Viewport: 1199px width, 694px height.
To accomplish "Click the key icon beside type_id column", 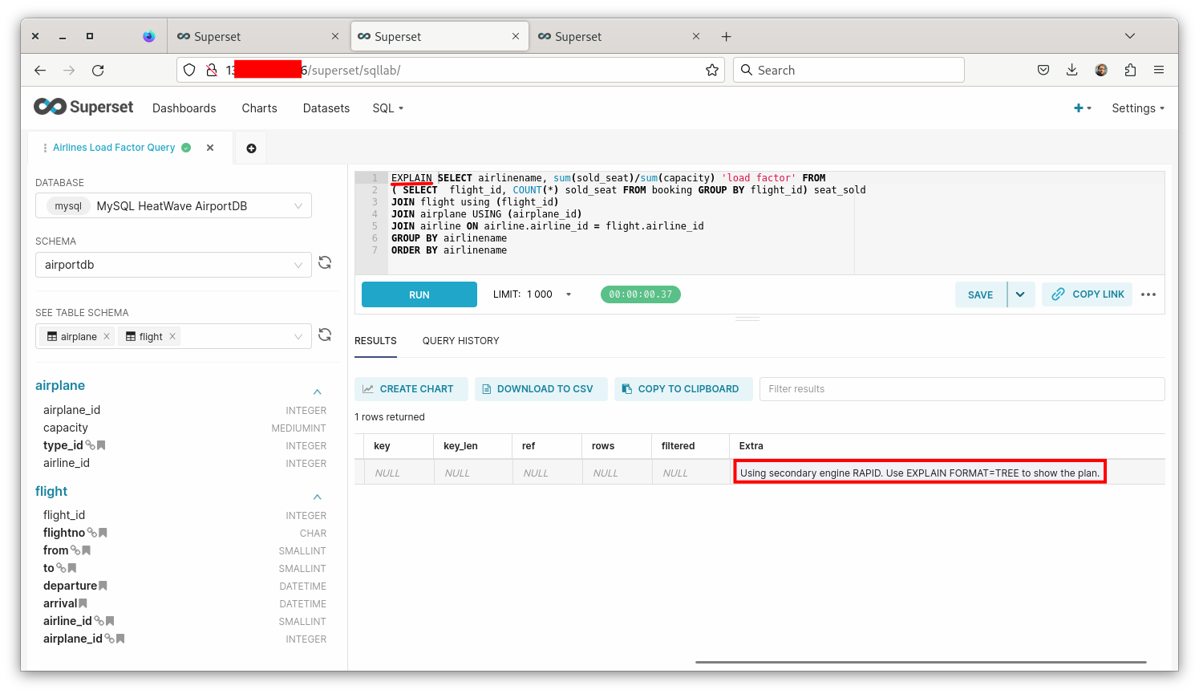I will click(90, 445).
